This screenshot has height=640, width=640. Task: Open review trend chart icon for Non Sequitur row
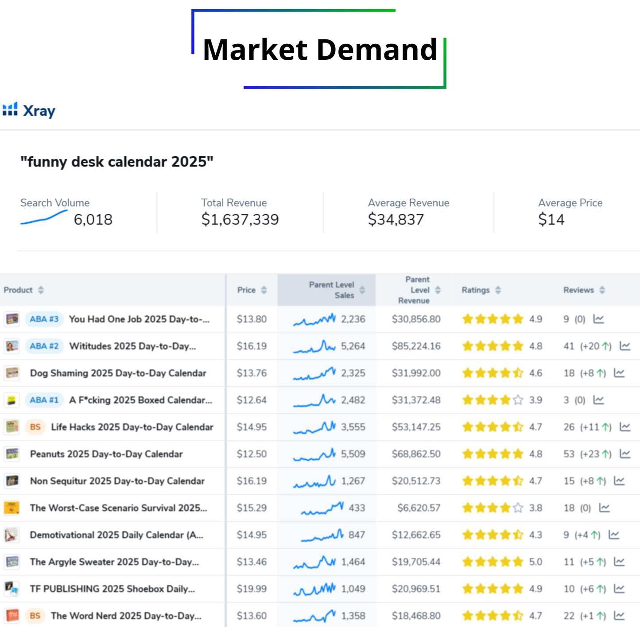click(x=619, y=481)
